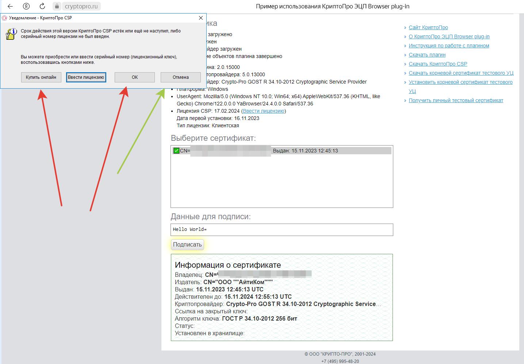Click the Данные для подписи heading
The image size is (524, 364).
click(x=211, y=217)
